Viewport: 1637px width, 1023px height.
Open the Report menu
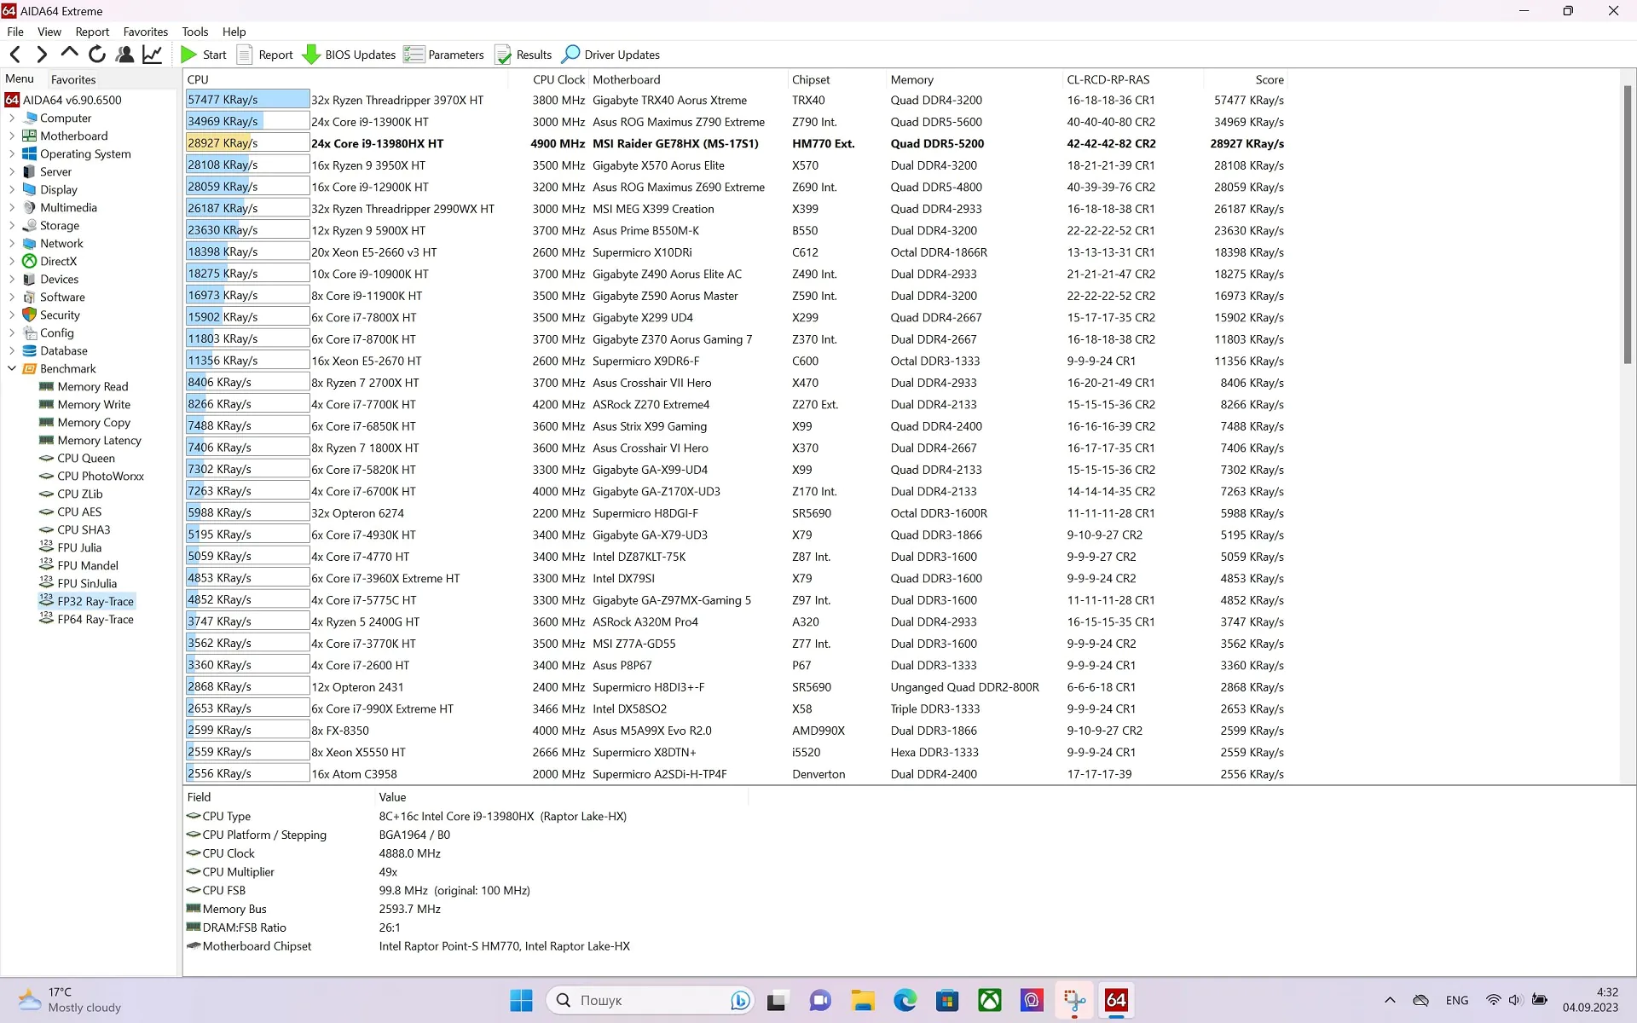tap(92, 32)
